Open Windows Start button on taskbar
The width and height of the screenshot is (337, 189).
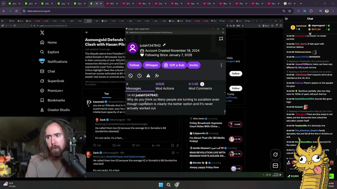point(161,185)
